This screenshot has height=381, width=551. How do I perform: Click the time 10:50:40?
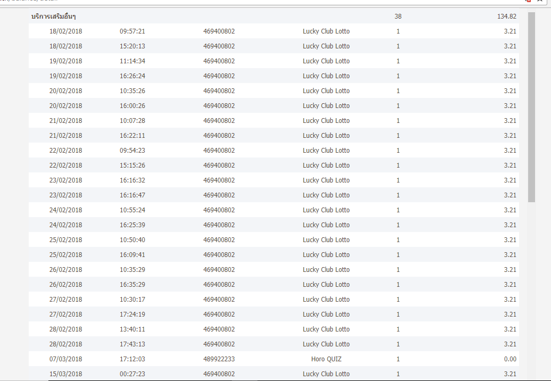(x=132, y=239)
